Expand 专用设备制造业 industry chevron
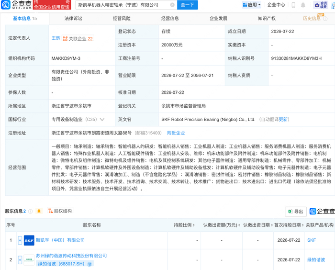 click(102, 119)
